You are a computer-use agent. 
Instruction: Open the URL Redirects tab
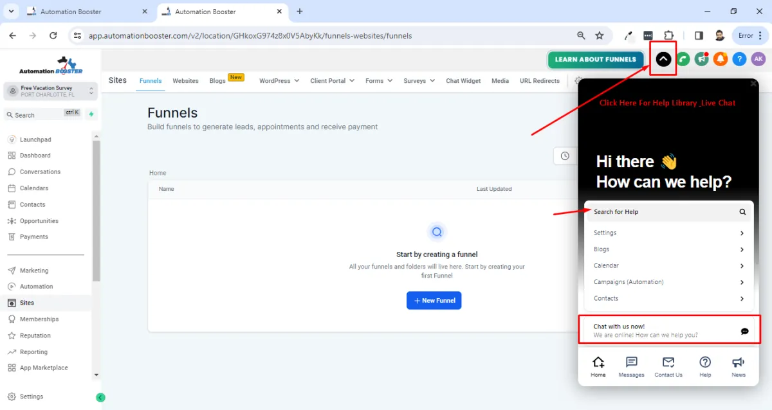click(x=540, y=81)
